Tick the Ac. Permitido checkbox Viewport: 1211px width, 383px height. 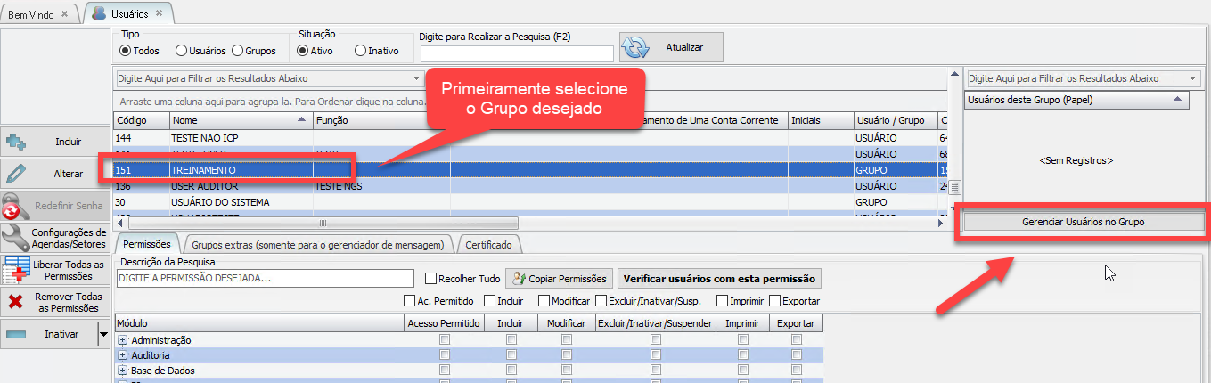pos(410,301)
